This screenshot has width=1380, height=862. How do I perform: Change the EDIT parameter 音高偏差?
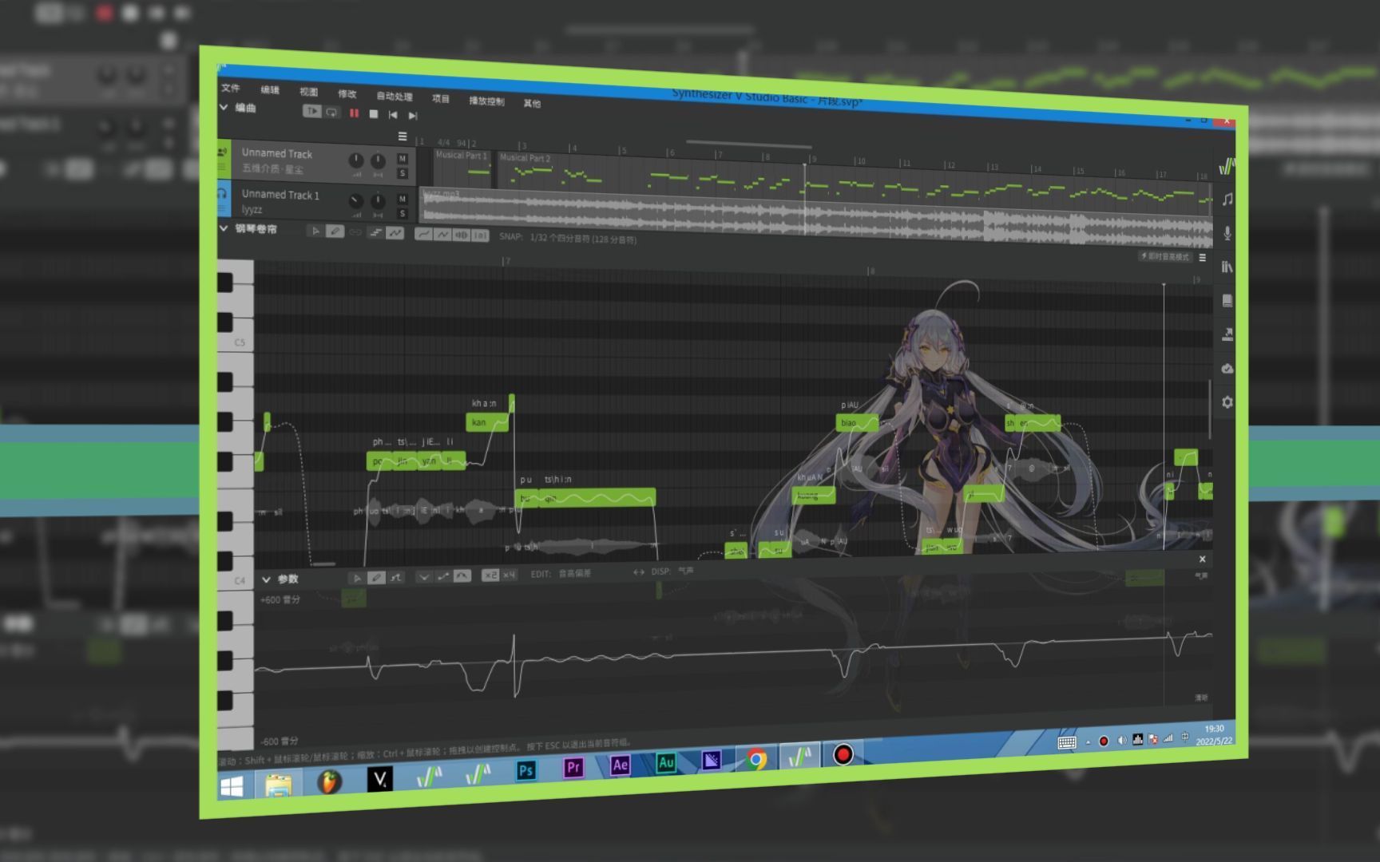tap(575, 573)
